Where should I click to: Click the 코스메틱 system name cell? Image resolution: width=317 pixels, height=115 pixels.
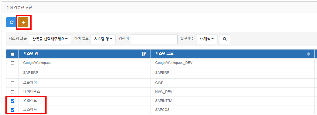pyautogui.click(x=85, y=110)
